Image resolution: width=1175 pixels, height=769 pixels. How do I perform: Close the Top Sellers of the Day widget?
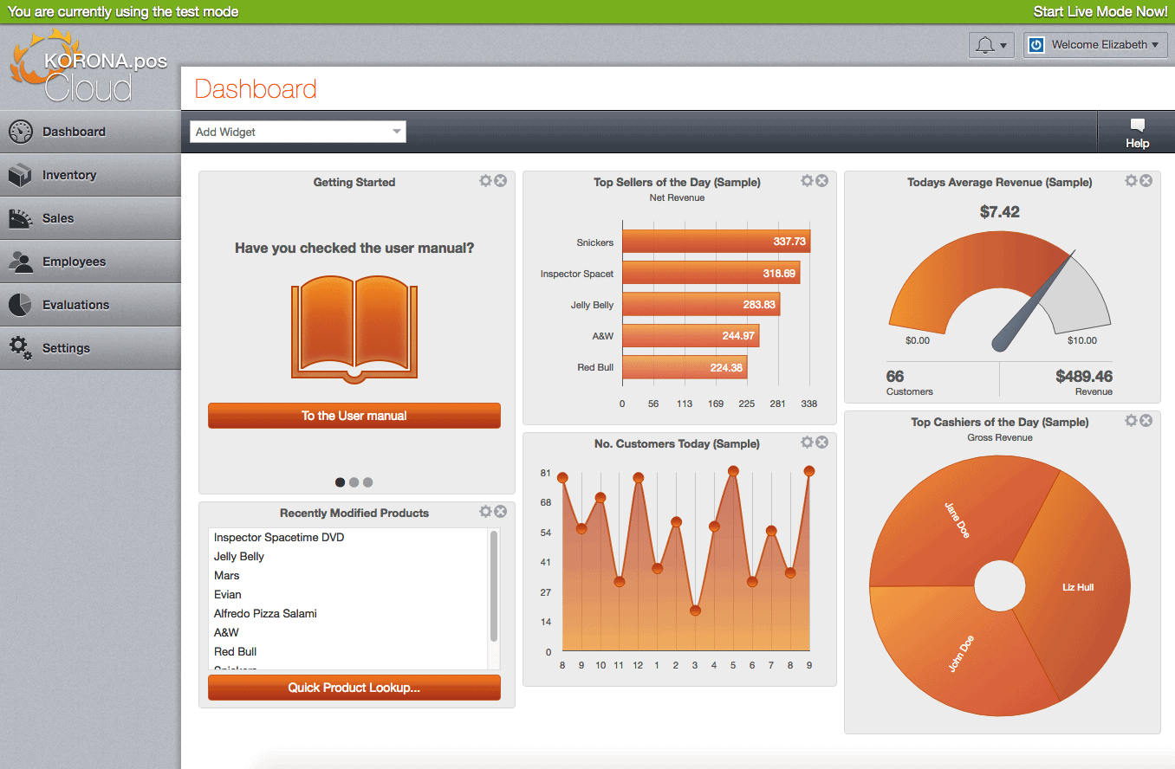pos(822,181)
